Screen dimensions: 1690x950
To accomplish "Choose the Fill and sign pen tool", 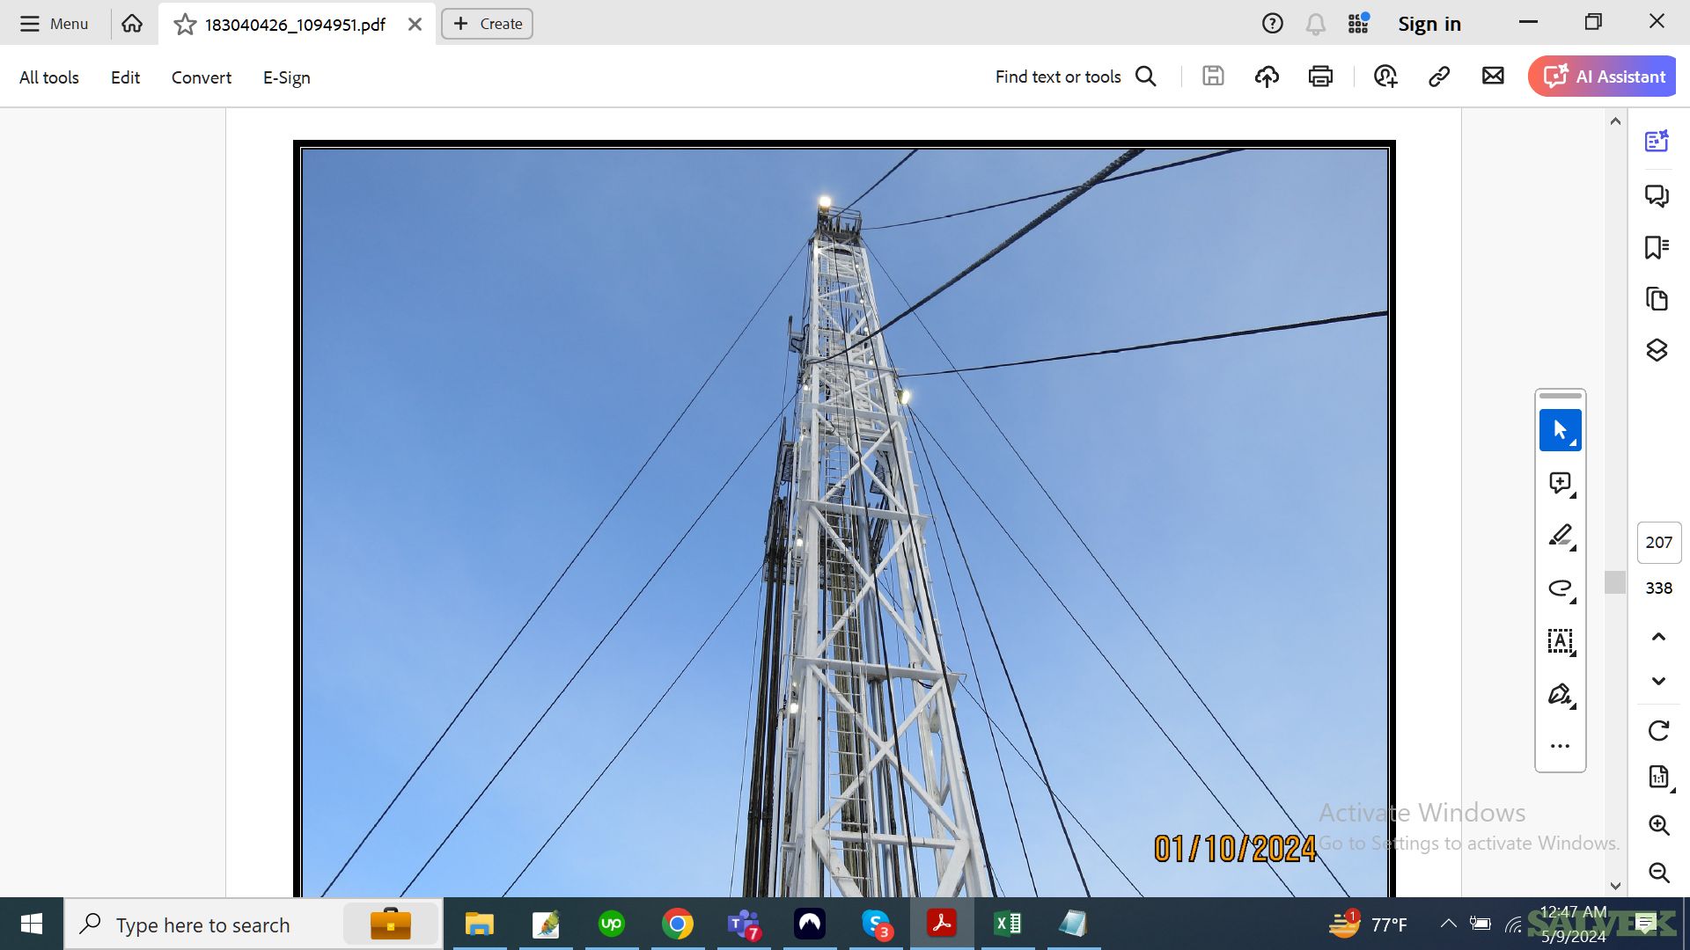I will tap(1561, 694).
